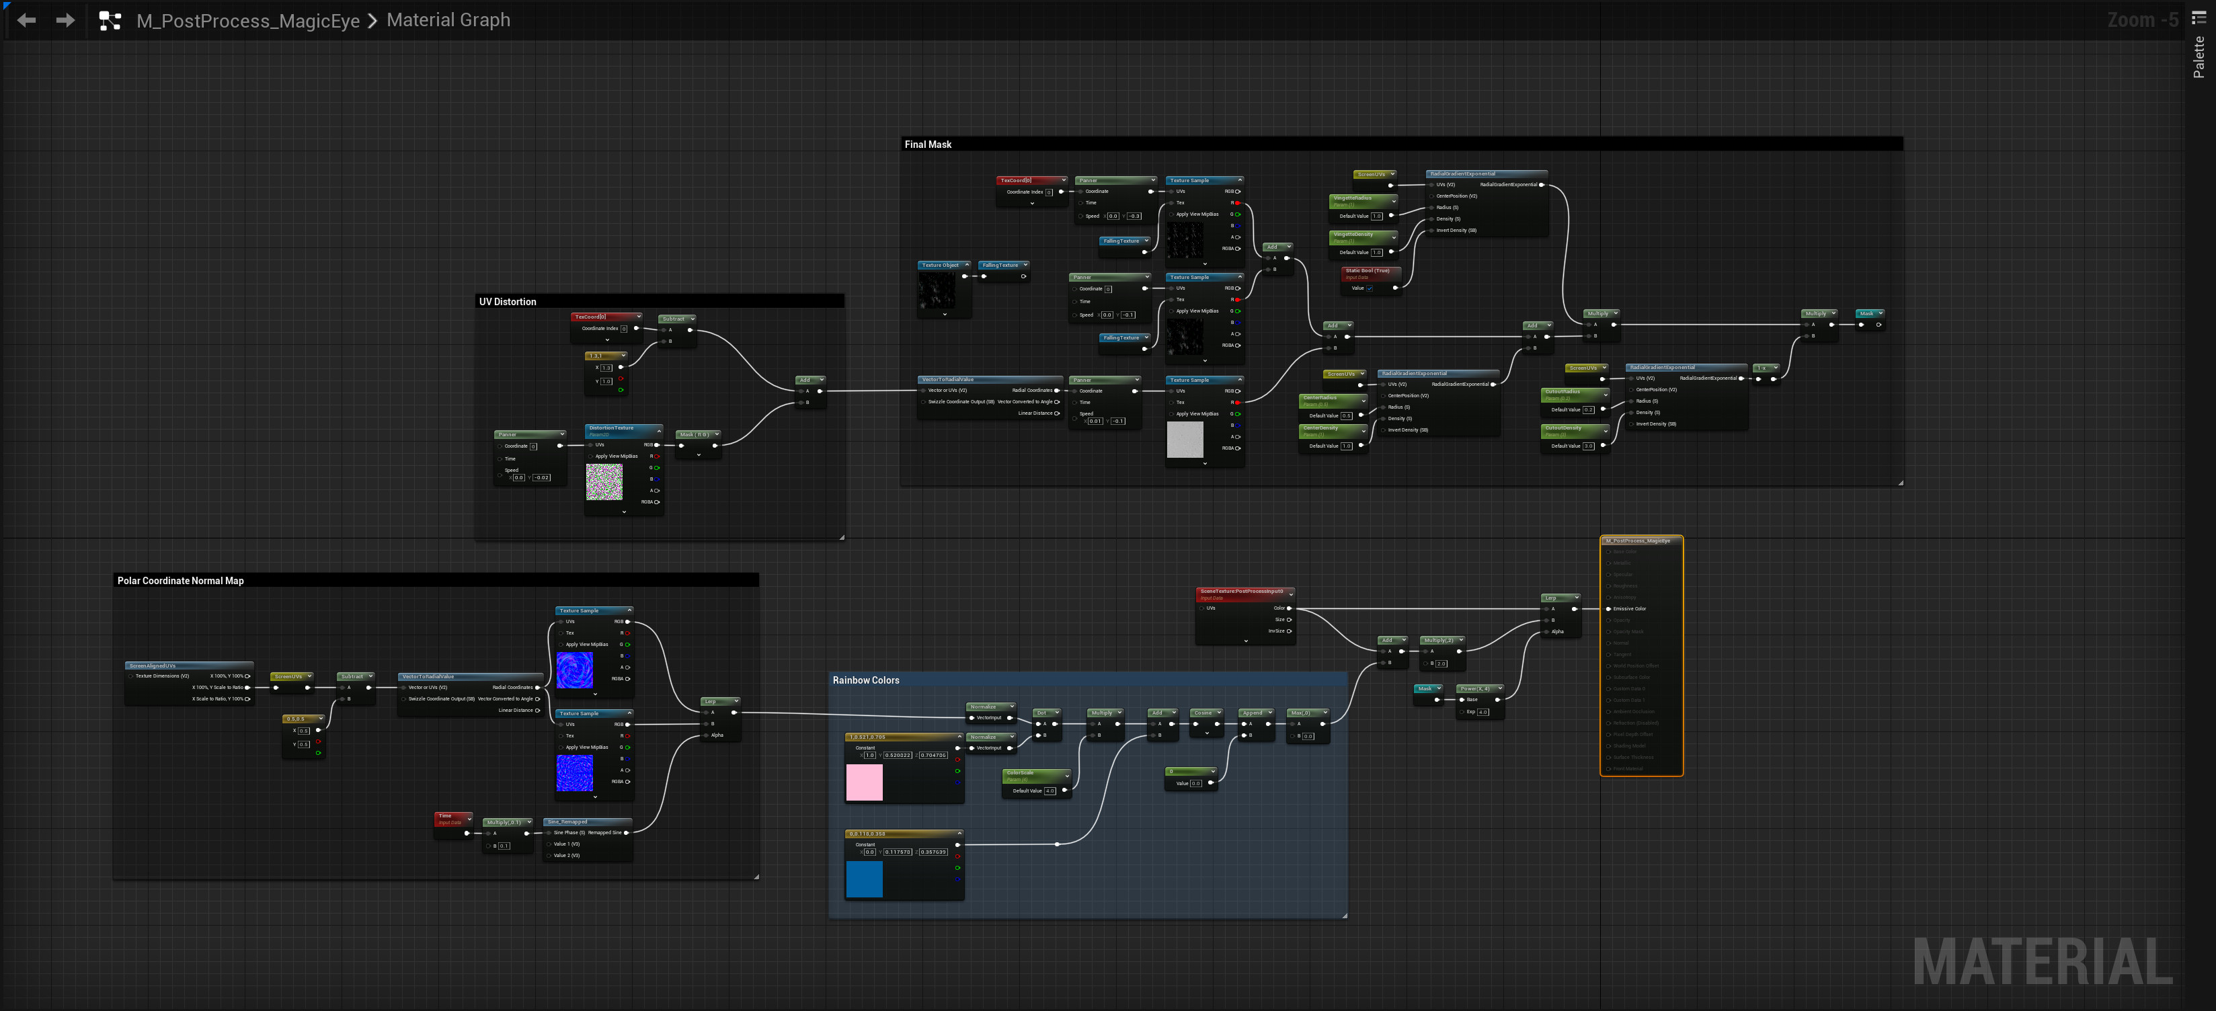Click the RadialGradientExponential Invert Density pin at top

pos(1431,231)
